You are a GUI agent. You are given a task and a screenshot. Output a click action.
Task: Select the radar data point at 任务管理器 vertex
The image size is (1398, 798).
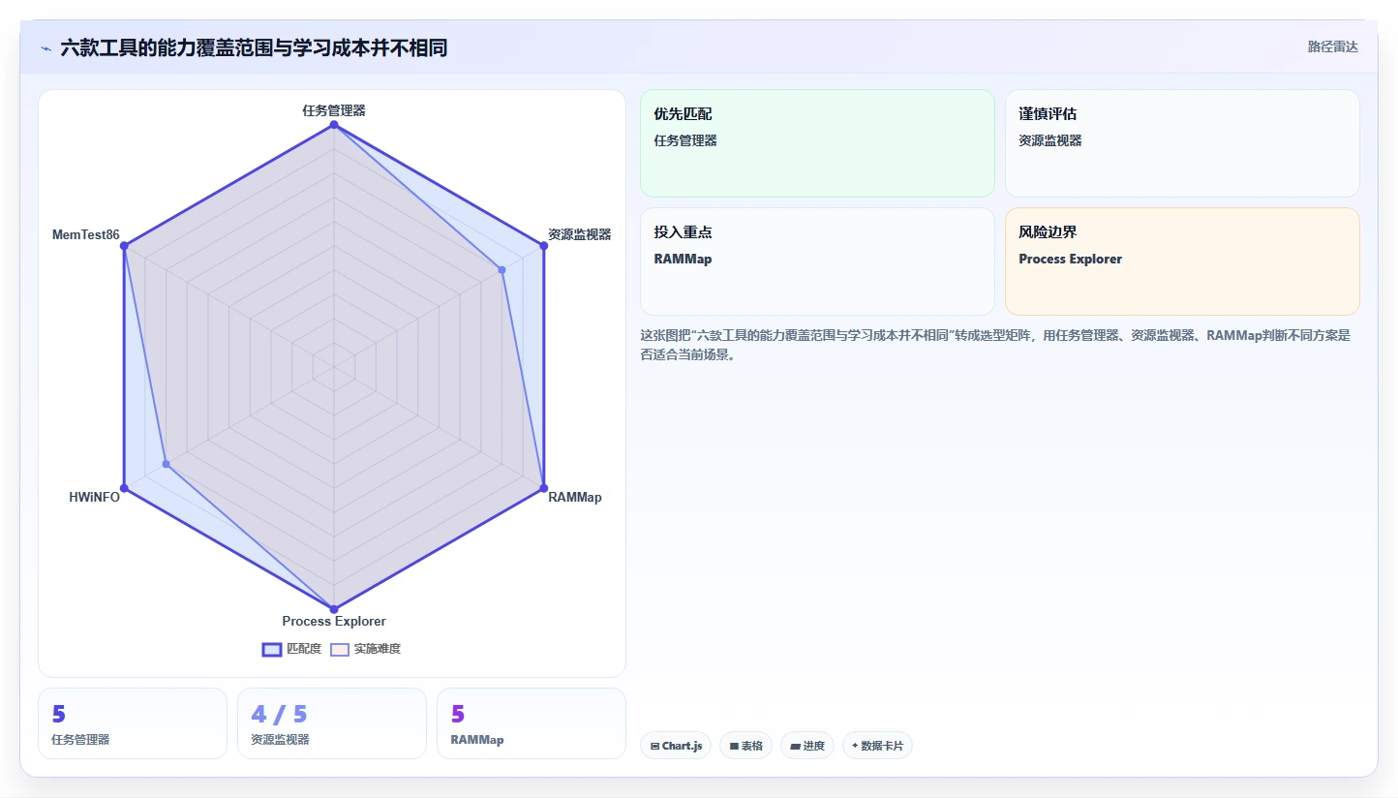pyautogui.click(x=334, y=125)
